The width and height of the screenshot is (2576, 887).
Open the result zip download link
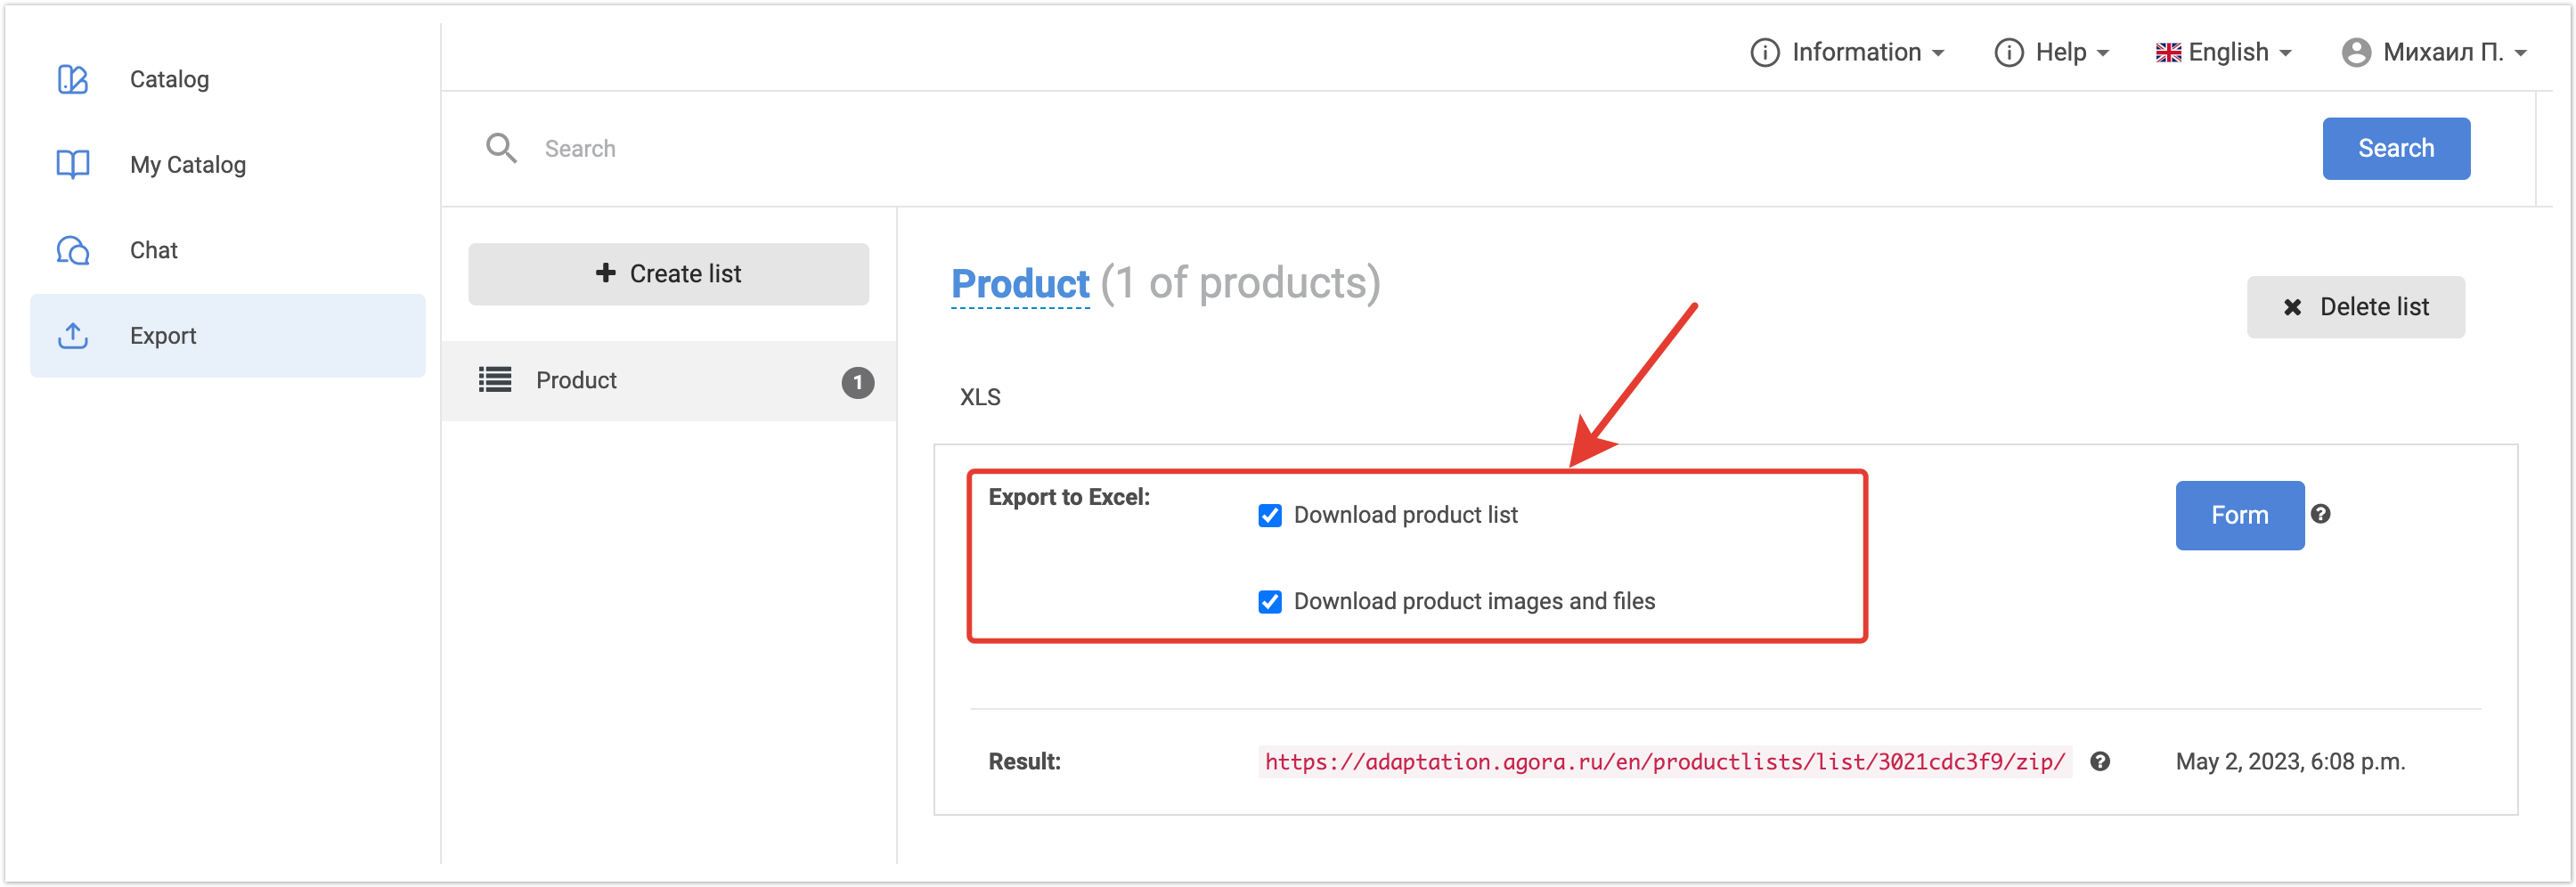(1664, 762)
